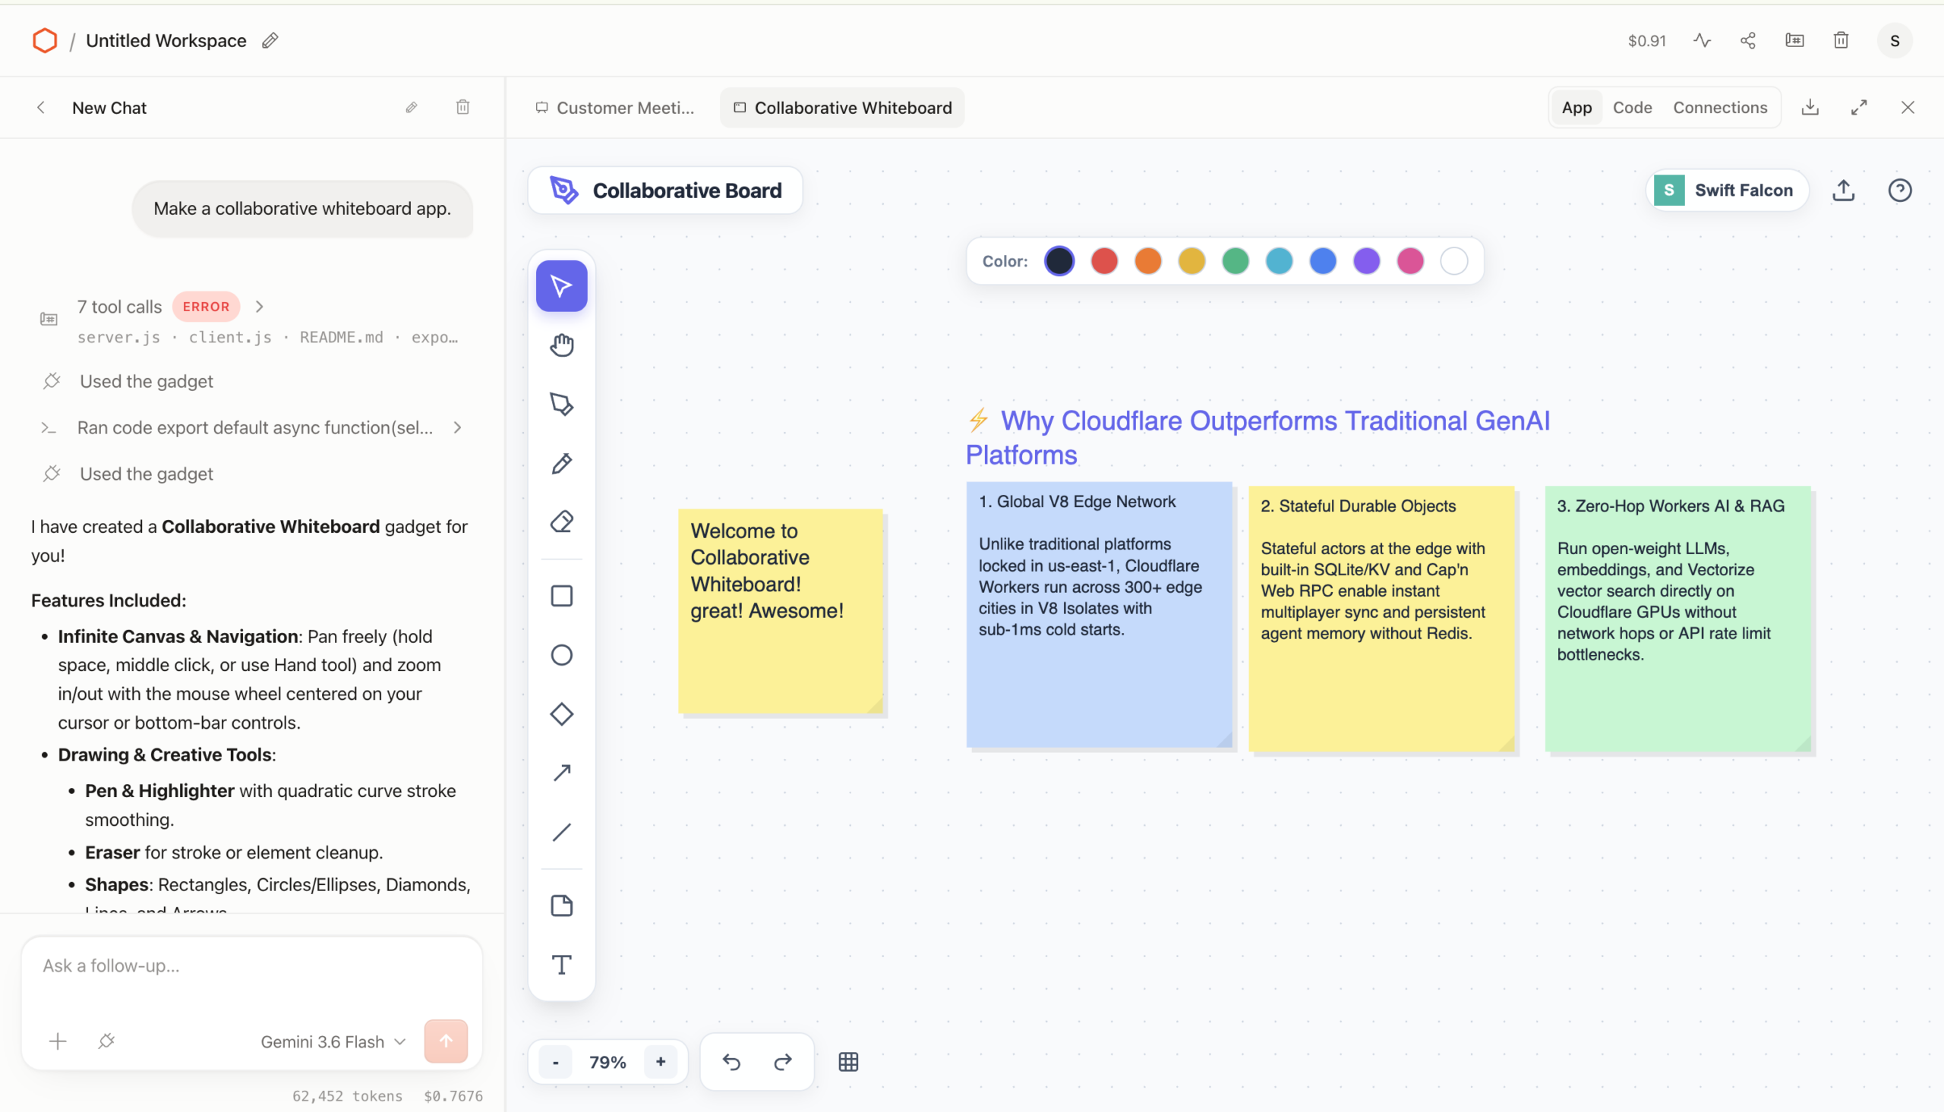Export the board using the upload icon
This screenshot has width=1944, height=1112.
pos(1843,191)
